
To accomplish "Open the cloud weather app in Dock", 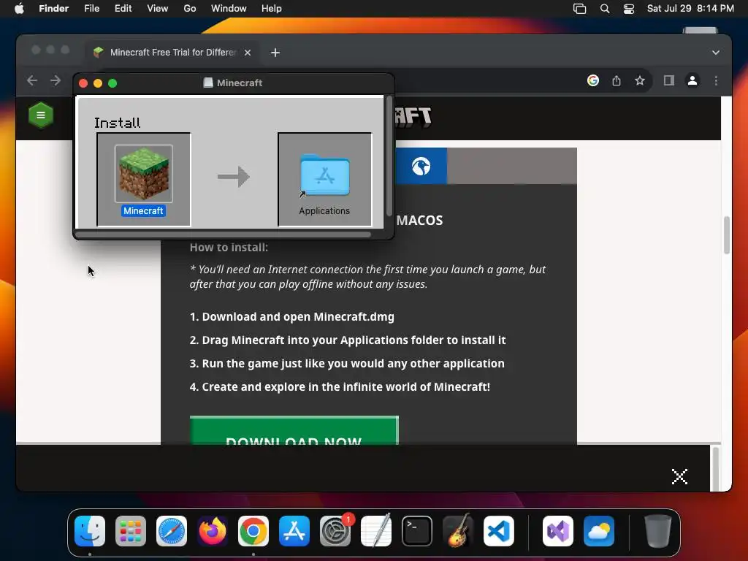I will coord(599,531).
